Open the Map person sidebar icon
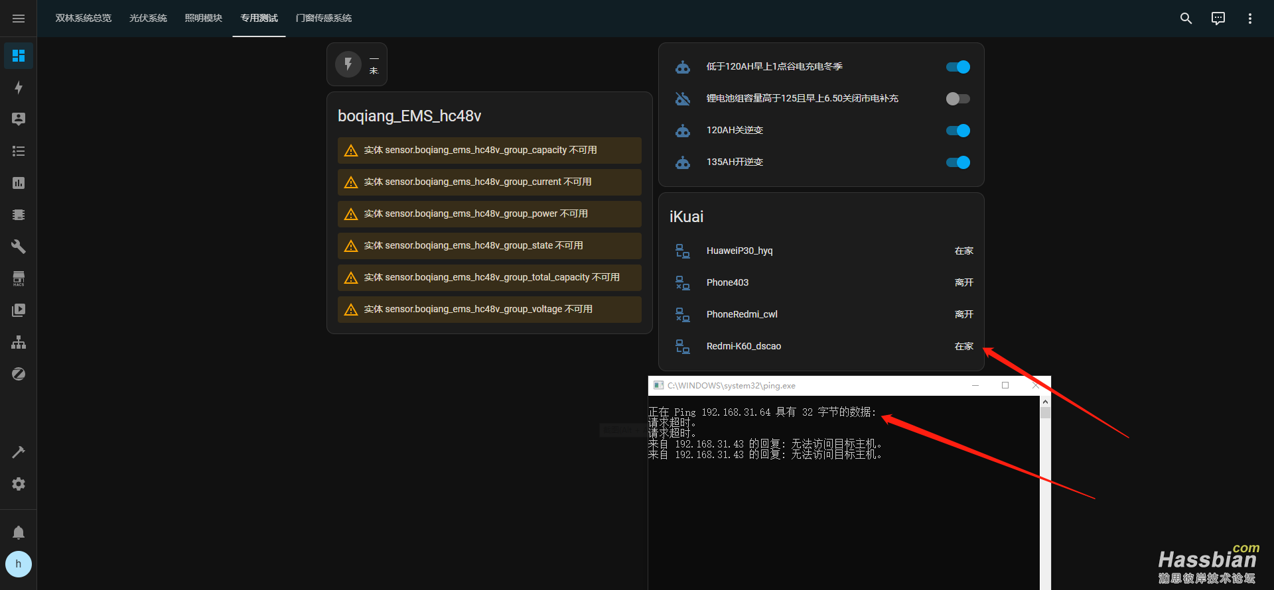 (19, 119)
